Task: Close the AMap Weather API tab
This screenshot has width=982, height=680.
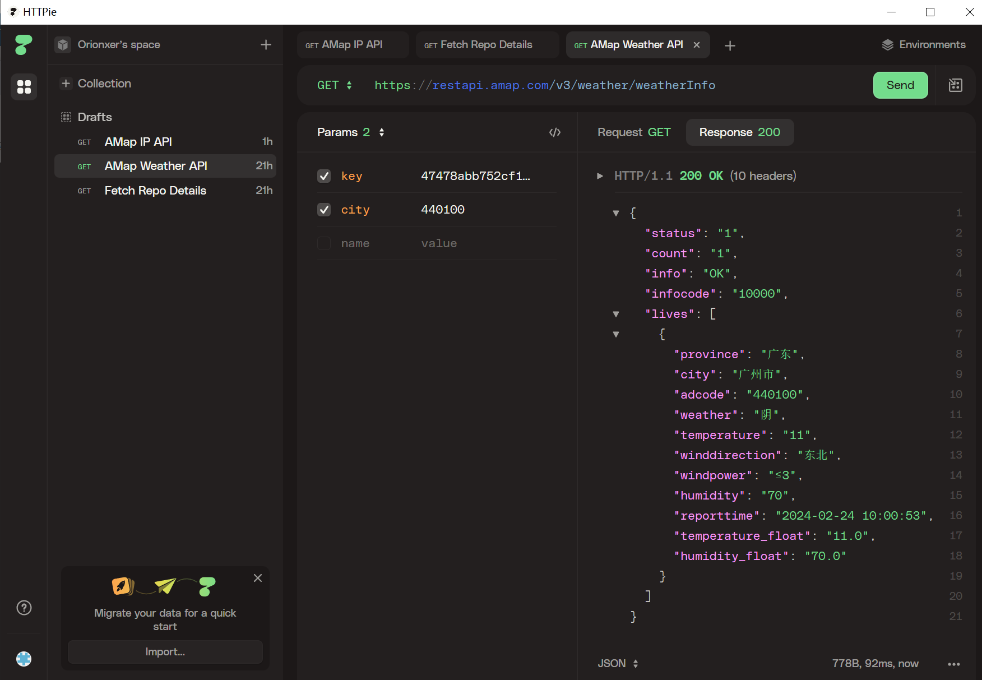Action: pos(697,45)
